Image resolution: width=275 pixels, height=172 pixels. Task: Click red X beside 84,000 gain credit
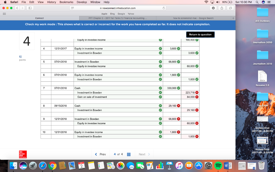pos(197,97)
